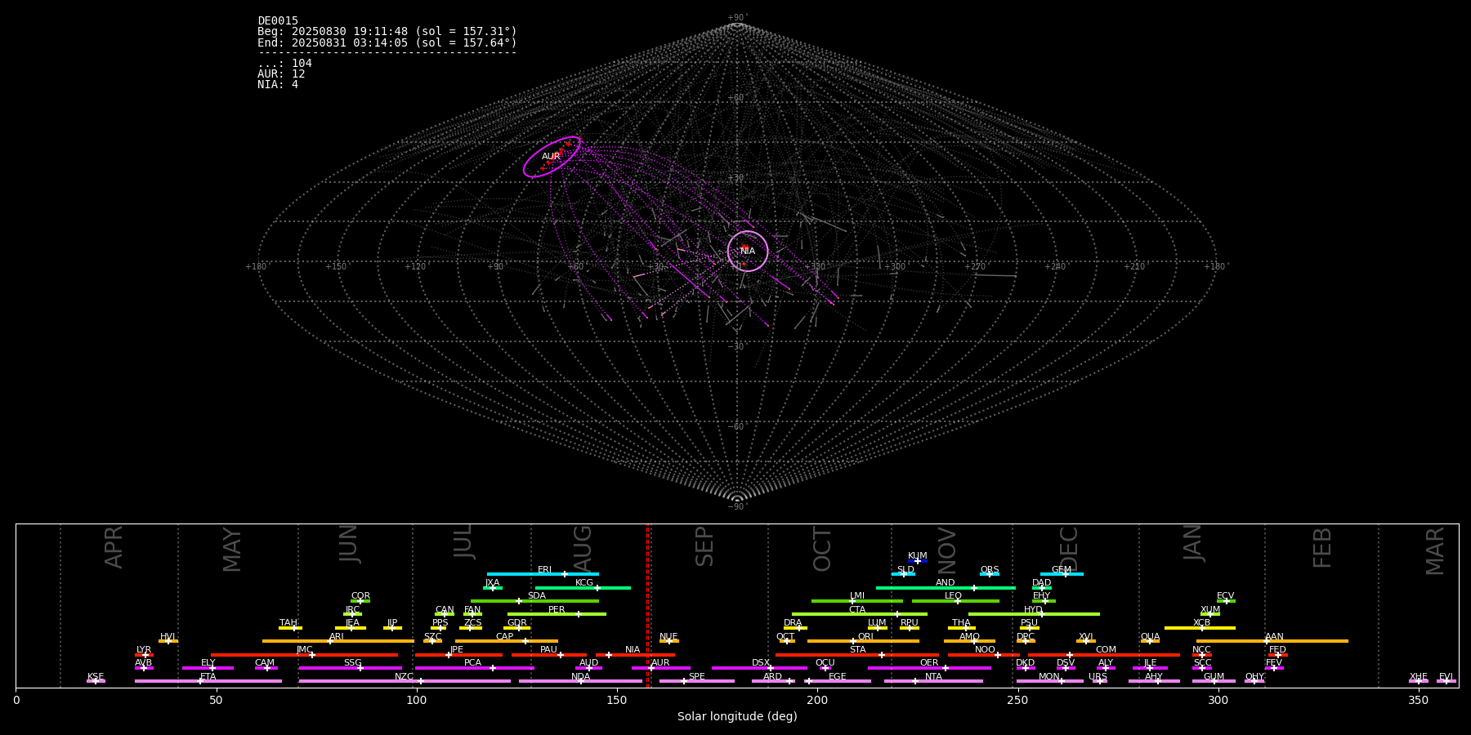Click the LMI shower label
This screenshot has width=1471, height=735.
[x=857, y=596]
